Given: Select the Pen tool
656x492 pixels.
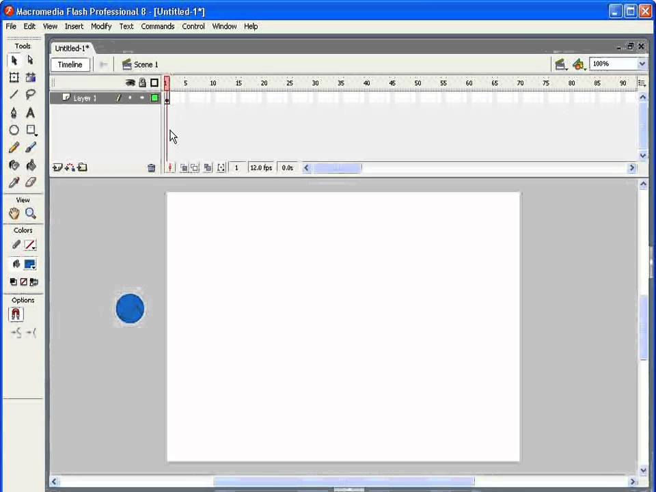Looking at the screenshot, I should coord(14,113).
